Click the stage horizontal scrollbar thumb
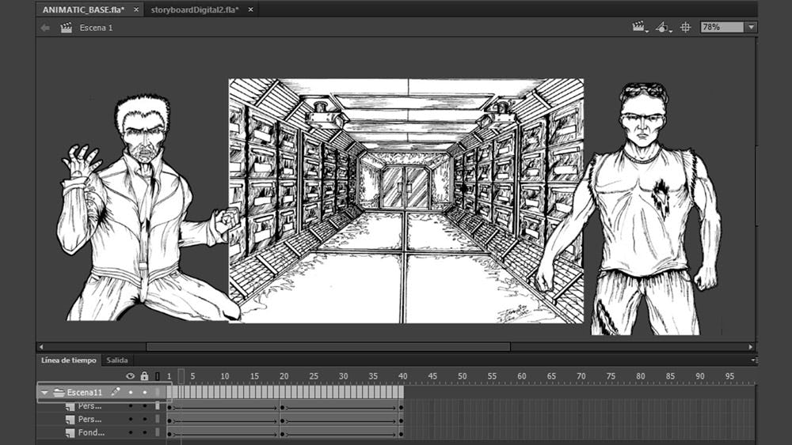The width and height of the screenshot is (792, 445). [328, 346]
